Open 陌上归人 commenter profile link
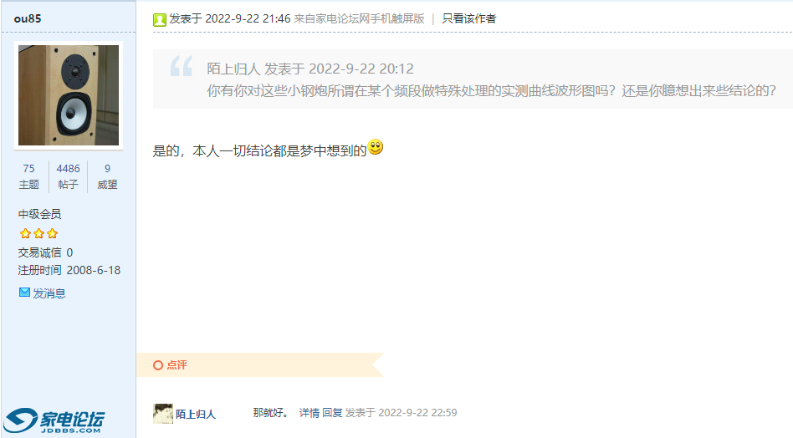This screenshot has width=793, height=438. (196, 415)
